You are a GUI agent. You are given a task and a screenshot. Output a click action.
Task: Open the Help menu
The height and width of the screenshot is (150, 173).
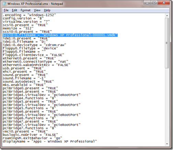point(47,10)
